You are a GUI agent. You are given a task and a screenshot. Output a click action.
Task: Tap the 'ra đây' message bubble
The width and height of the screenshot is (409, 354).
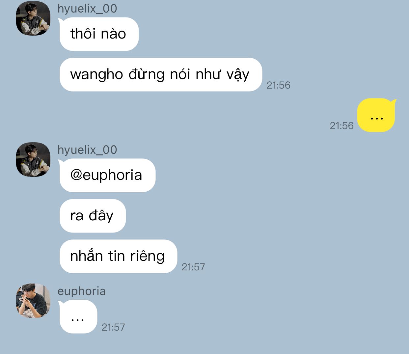[x=93, y=216]
